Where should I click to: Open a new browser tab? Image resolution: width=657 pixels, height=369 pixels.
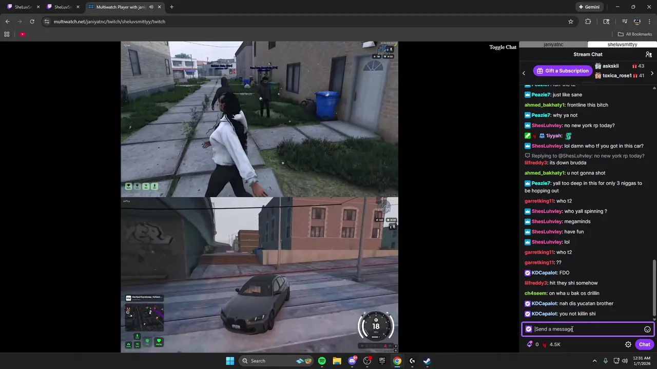coord(171,7)
